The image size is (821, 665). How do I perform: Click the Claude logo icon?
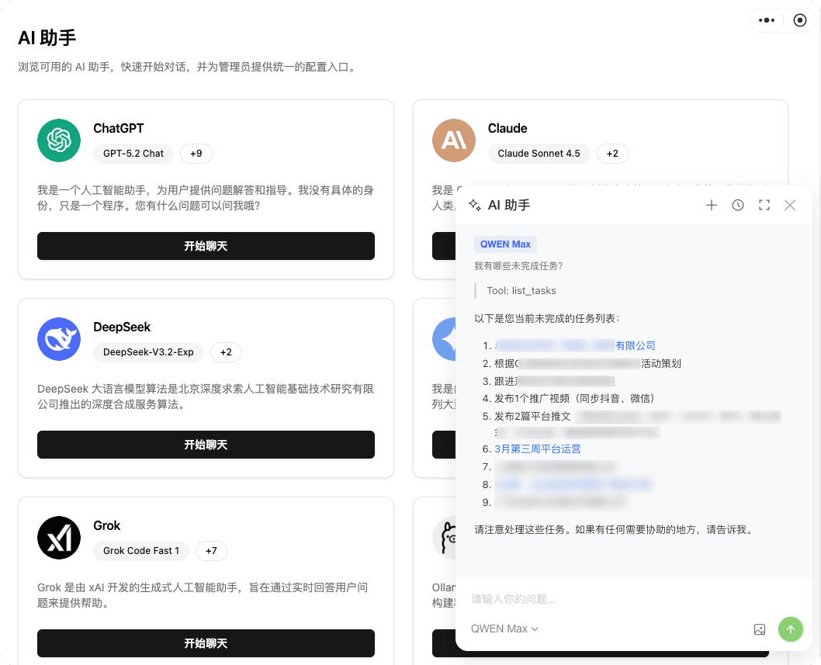click(453, 140)
